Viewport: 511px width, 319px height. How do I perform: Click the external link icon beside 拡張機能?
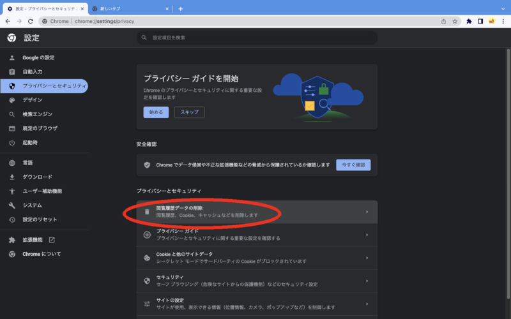click(52, 240)
